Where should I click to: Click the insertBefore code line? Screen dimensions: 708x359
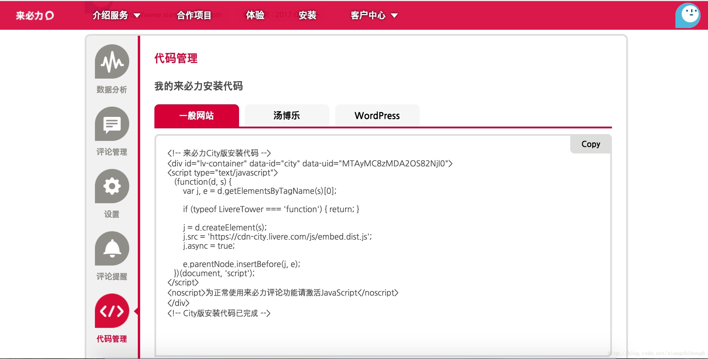[x=242, y=264]
